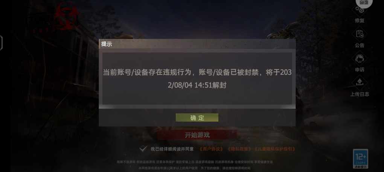Screen dimensions: 384x172
Task: Tap the 申诉 appeal headset icon
Action: tap(359, 59)
